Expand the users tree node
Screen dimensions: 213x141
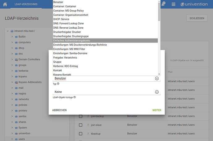[12, 139]
